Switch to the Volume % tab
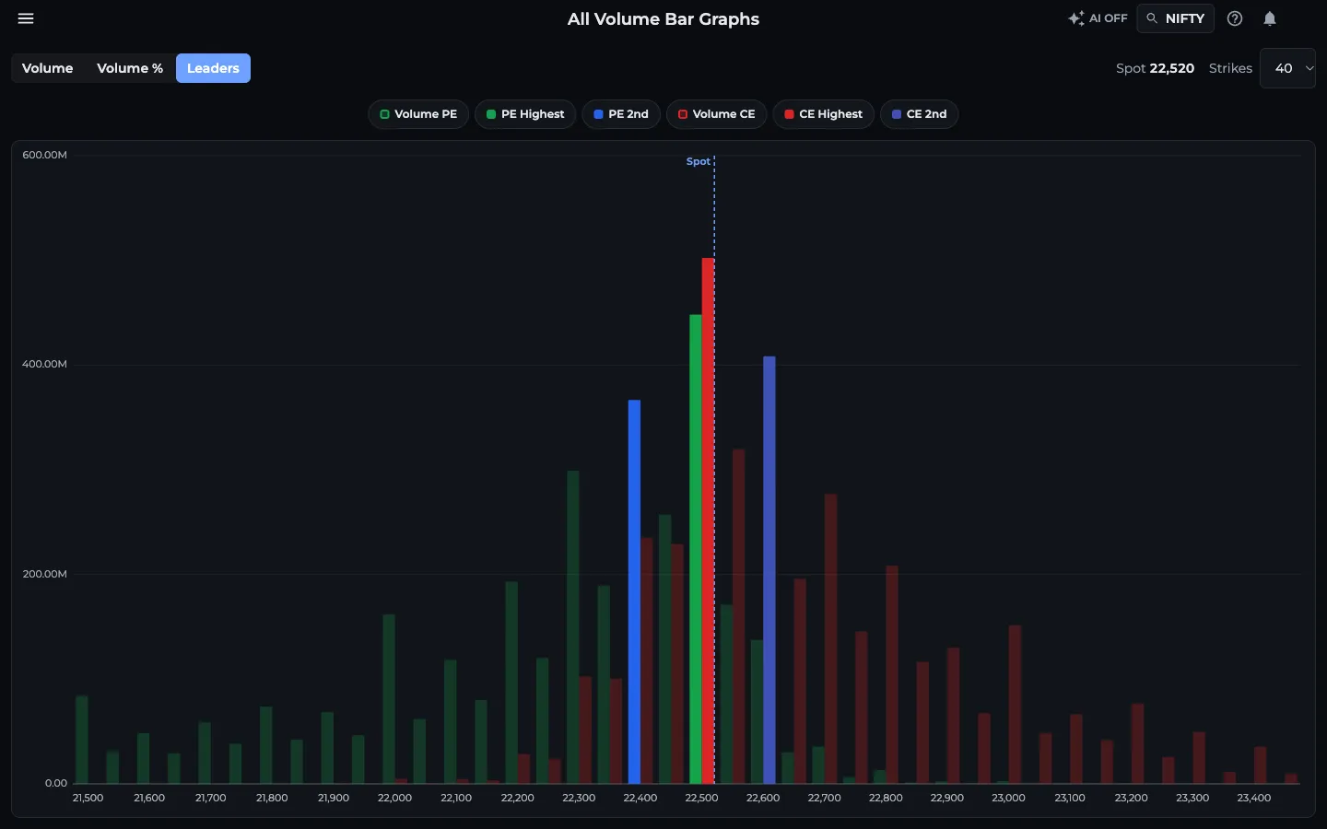The width and height of the screenshot is (1327, 829). [x=130, y=68]
